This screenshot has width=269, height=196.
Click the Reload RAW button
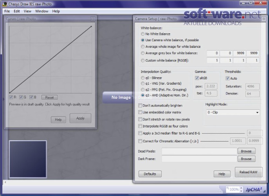tap(248, 172)
